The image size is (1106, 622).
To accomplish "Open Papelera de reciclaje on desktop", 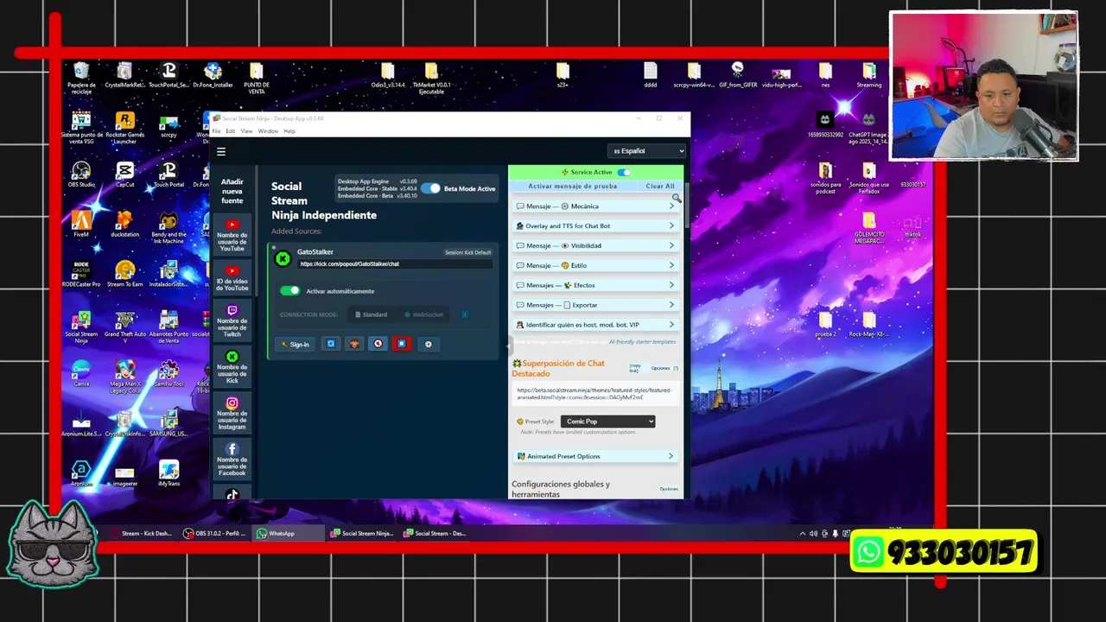I will point(81,76).
